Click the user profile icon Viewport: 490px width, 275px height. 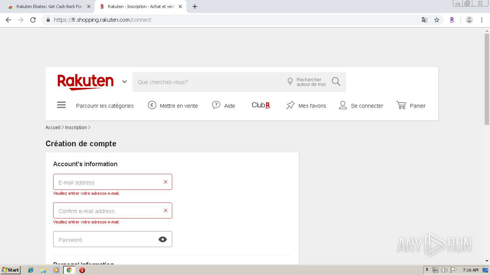click(x=343, y=105)
